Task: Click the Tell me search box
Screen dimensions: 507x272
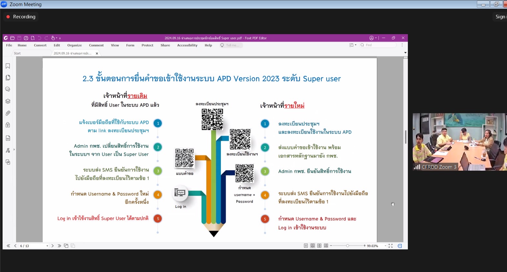Action: tap(231, 45)
